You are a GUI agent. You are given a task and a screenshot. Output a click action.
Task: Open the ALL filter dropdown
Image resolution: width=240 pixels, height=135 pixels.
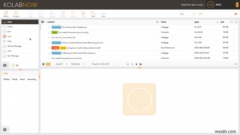click(187, 14)
